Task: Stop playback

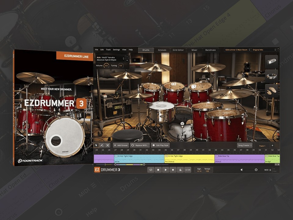Action: [158, 170]
